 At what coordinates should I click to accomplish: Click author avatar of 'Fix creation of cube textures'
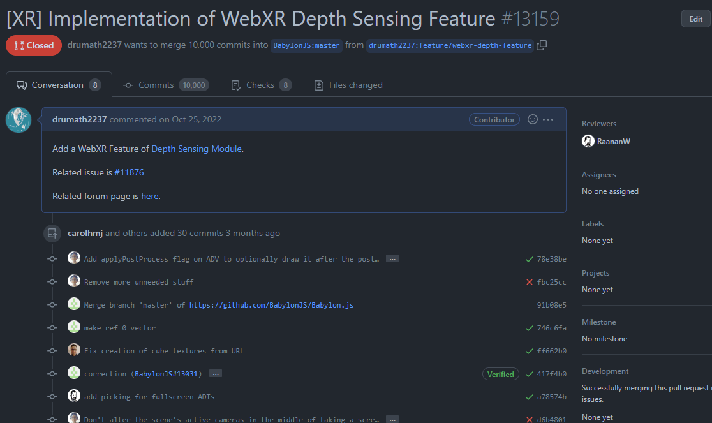click(x=74, y=350)
